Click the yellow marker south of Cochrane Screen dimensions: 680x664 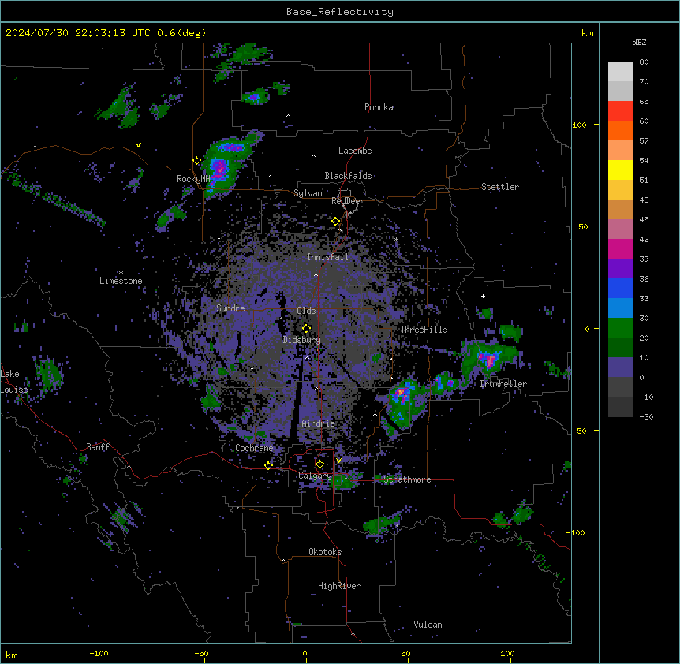click(x=268, y=466)
